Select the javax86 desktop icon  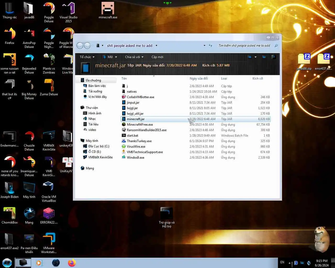29,10
